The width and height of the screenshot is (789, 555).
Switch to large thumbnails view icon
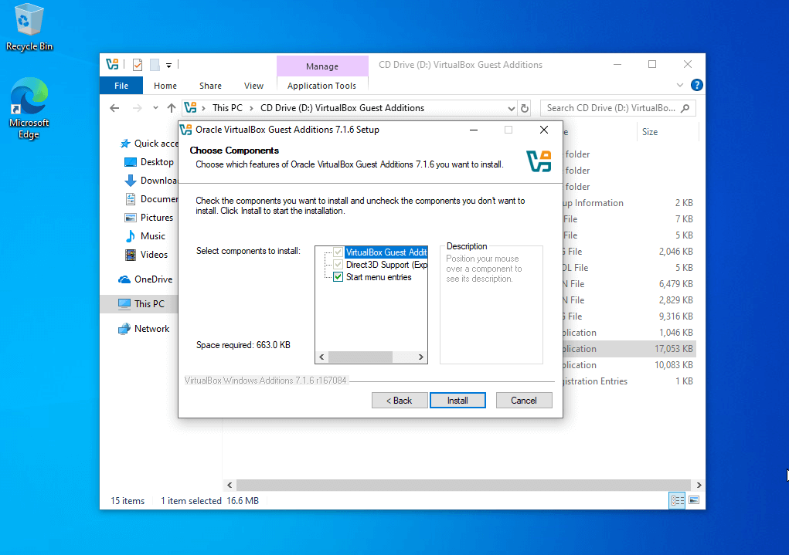[x=694, y=500]
